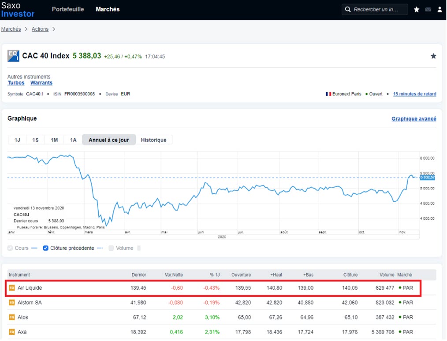The height and width of the screenshot is (341, 447).
Task: Click the Euronext Paris exchange label
Action: (346, 94)
